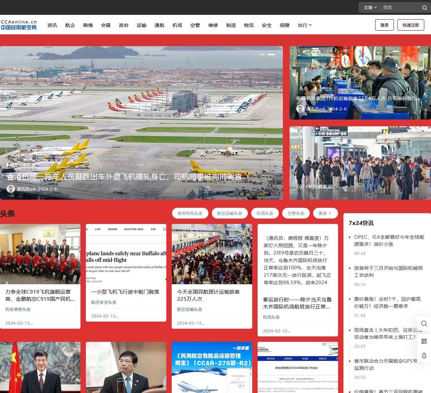
Task: Open the 保障 menu item
Action: [x=285, y=25]
